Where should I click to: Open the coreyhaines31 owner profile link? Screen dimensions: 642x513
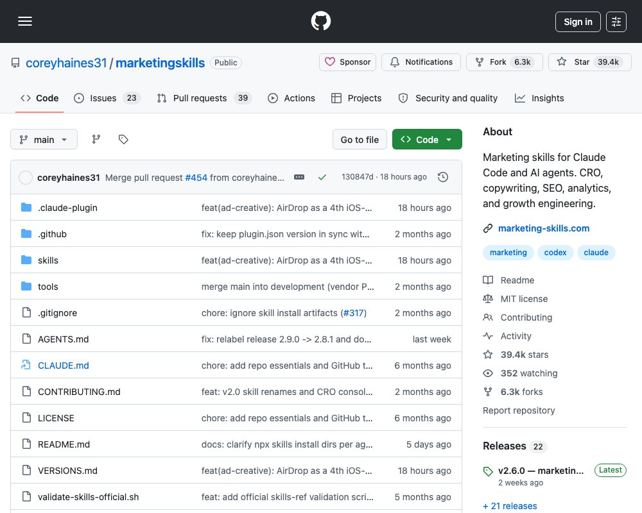tap(66, 63)
